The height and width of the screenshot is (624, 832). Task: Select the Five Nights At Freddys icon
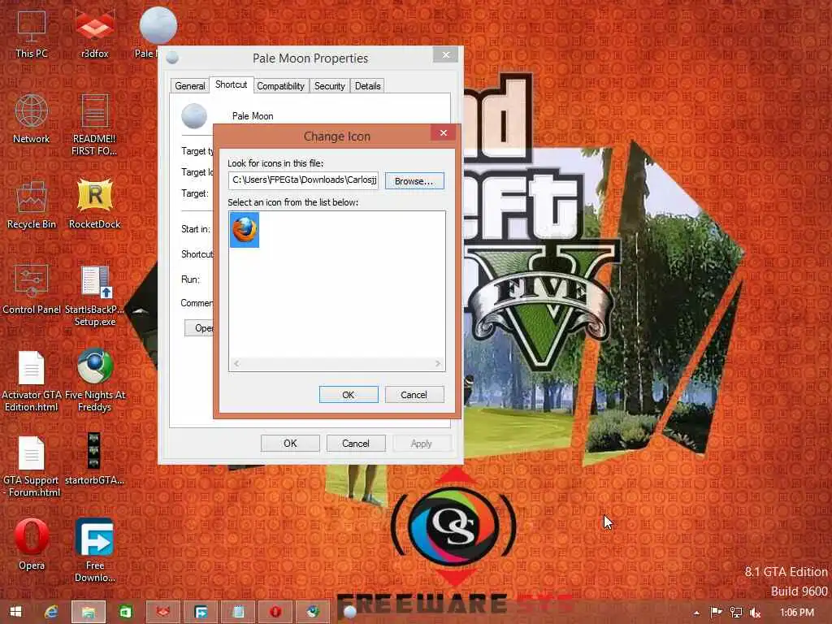94,381
